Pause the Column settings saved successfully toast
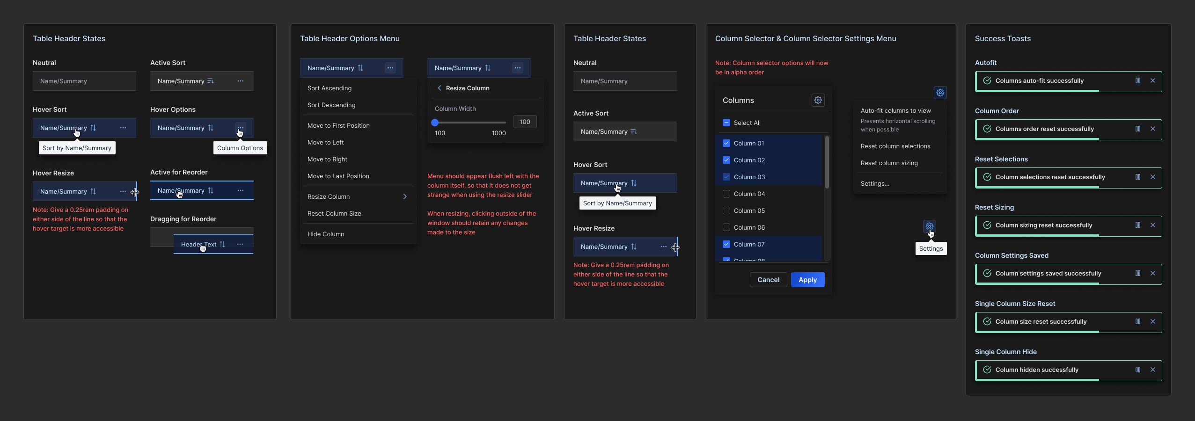Viewport: 1195px width, 421px height. pos(1138,274)
